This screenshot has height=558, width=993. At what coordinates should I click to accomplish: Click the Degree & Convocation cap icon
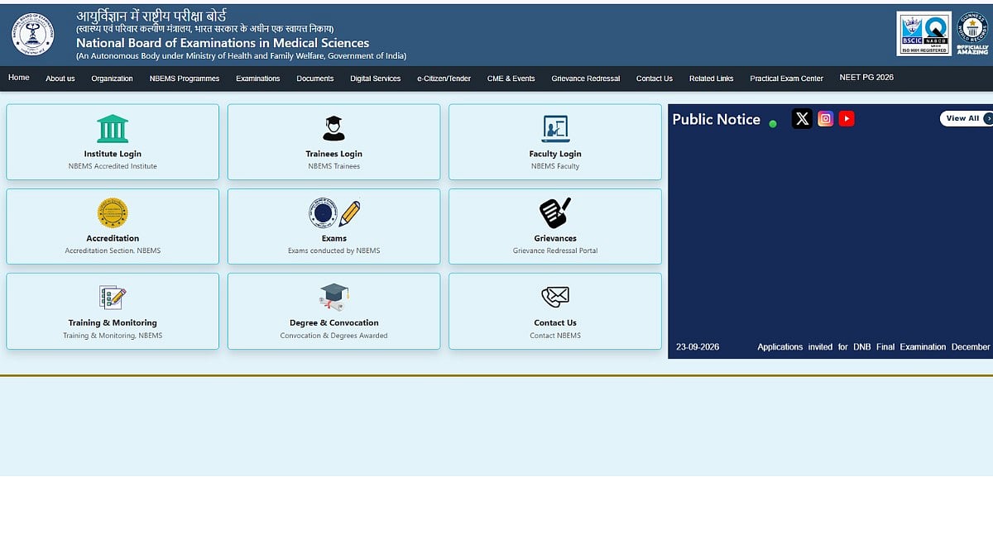tap(333, 298)
